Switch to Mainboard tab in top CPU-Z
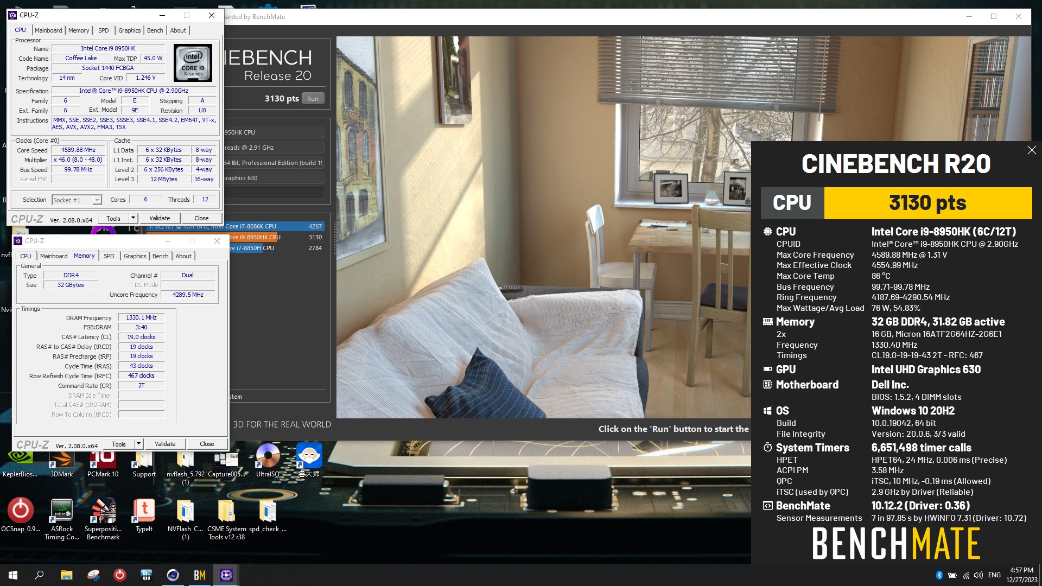1042x586 pixels. pyautogui.click(x=48, y=30)
